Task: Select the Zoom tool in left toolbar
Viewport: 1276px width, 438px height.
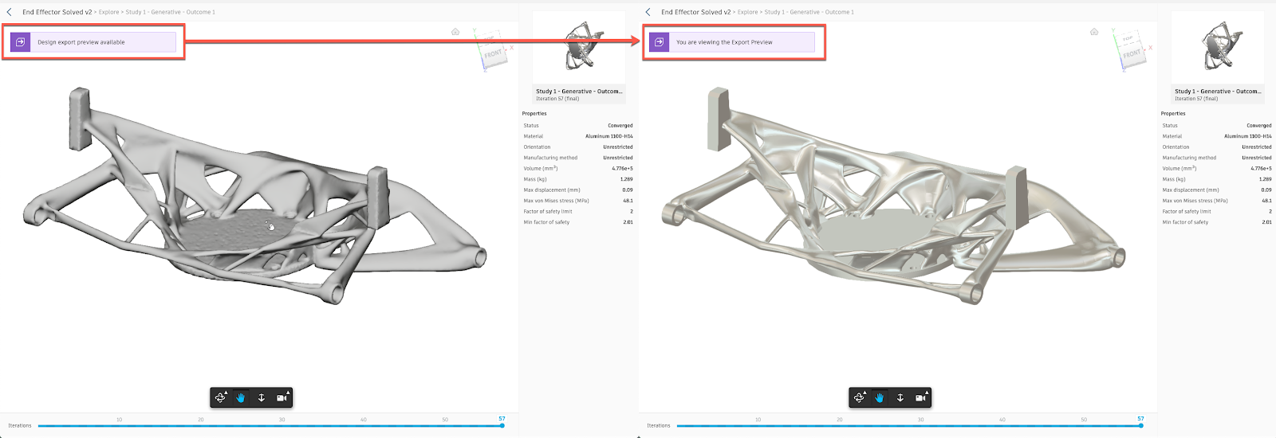Action: coord(262,397)
